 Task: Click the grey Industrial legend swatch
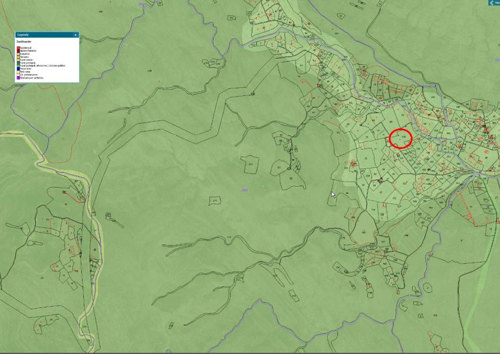click(18, 54)
